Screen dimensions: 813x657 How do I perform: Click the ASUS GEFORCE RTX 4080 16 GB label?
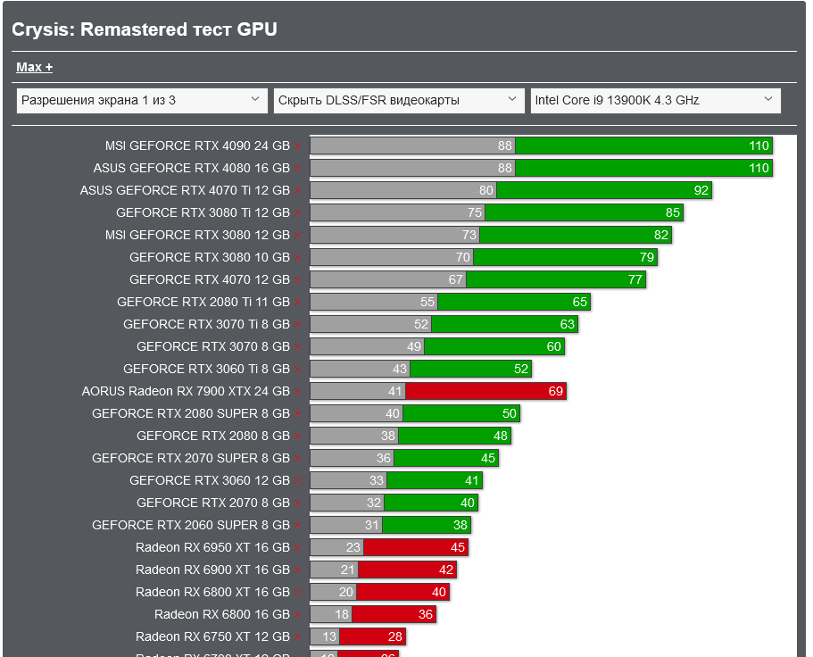(191, 168)
